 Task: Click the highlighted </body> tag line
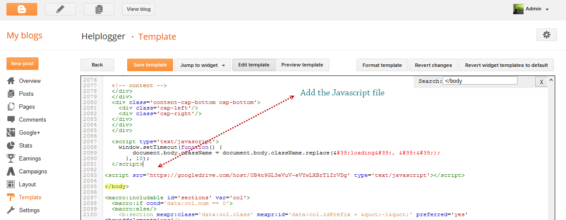tap(117, 186)
